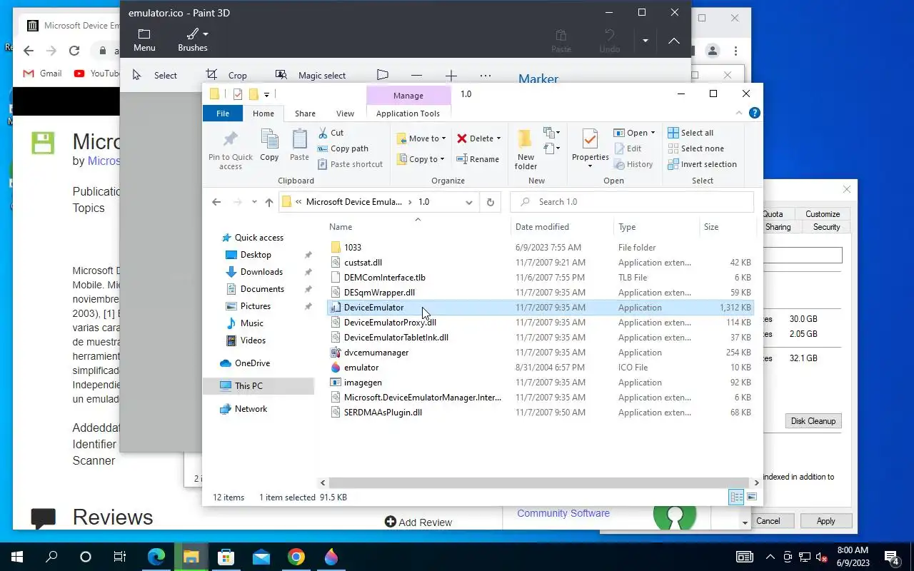Collapse the Explorer ribbon chevron
The width and height of the screenshot is (914, 571).
[x=739, y=113]
